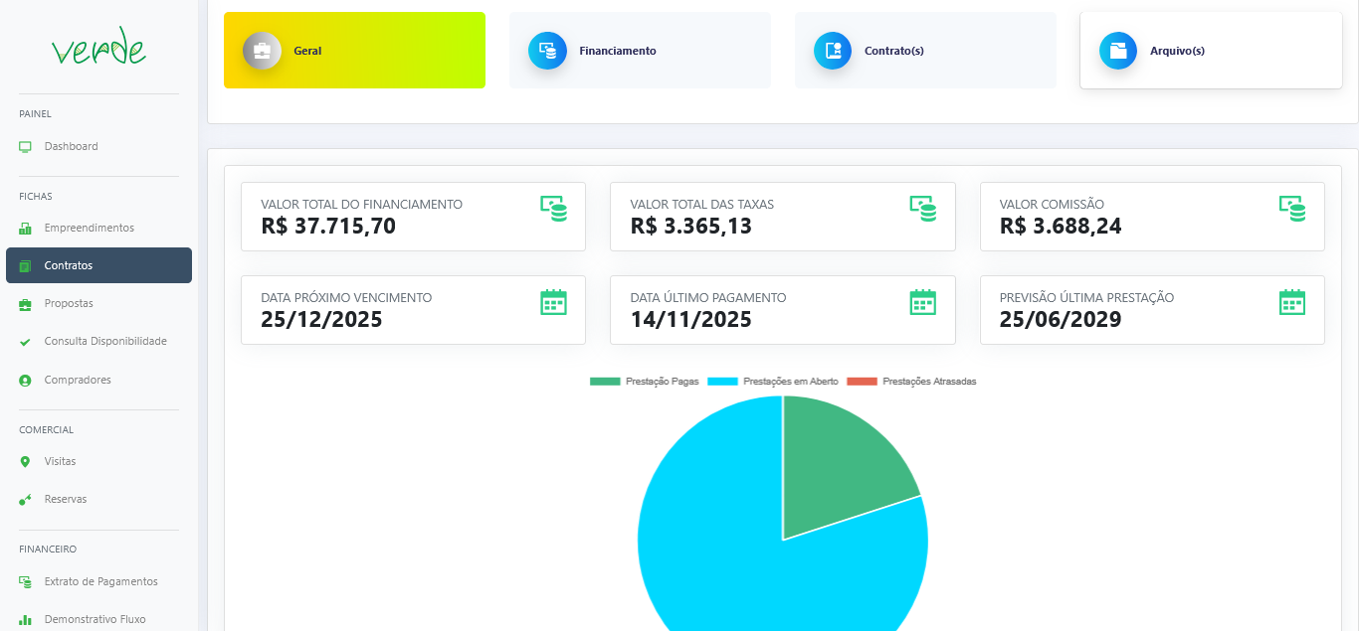Click the Financiamento tab icon
The image size is (1359, 631).
(547, 51)
